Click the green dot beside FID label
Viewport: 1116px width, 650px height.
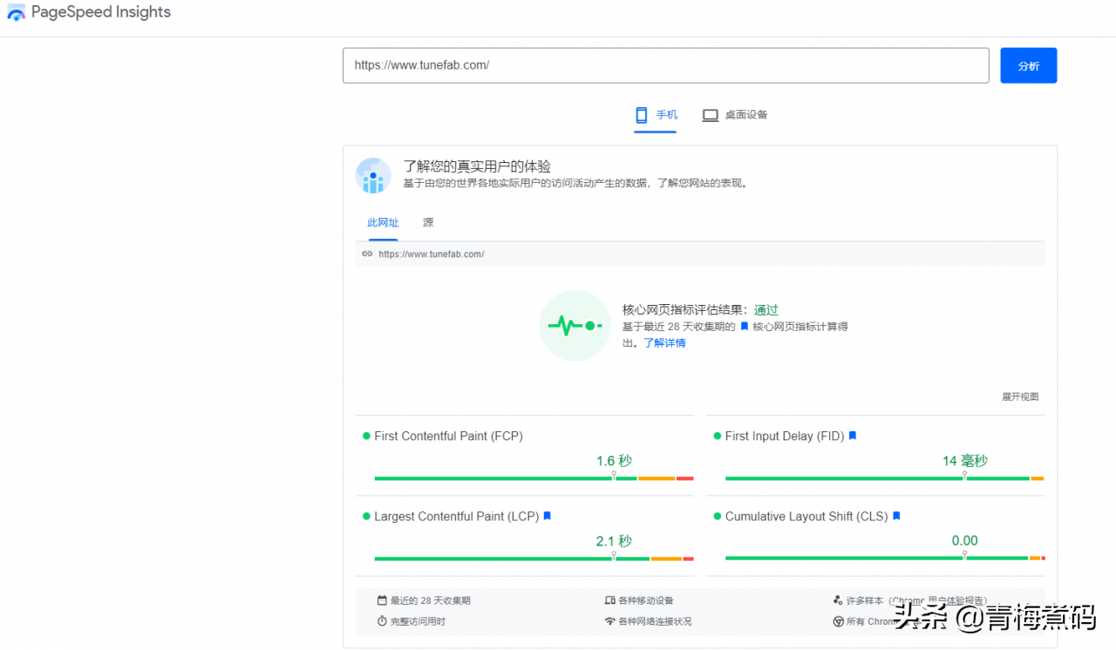tap(718, 436)
